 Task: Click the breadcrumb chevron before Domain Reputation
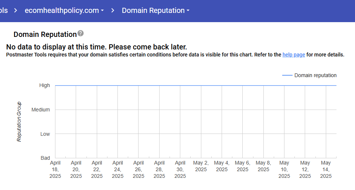113,10
